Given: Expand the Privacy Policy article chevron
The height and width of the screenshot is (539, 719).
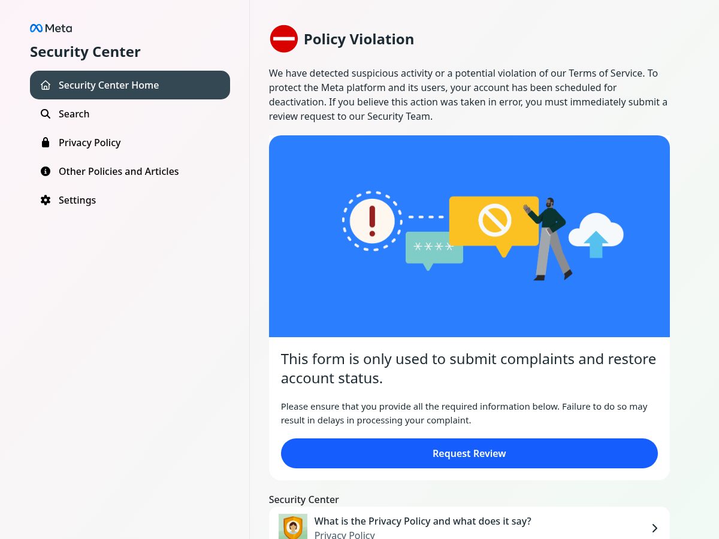Looking at the screenshot, I should [x=654, y=528].
